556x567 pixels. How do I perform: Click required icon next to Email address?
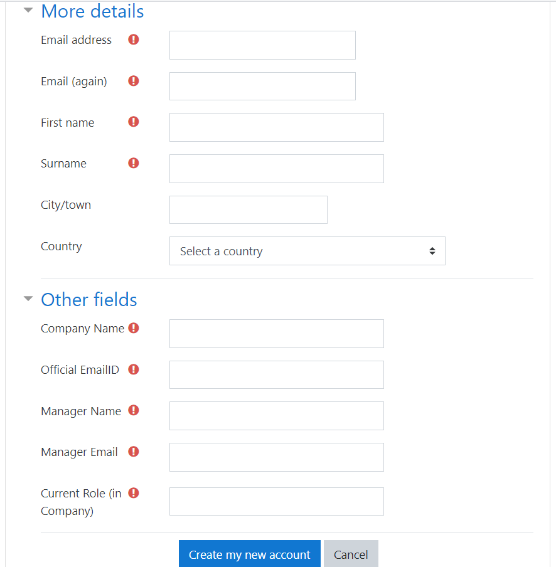134,40
